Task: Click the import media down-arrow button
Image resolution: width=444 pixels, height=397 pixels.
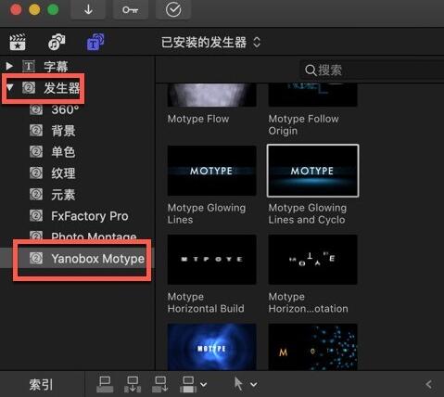Action: 88,10
